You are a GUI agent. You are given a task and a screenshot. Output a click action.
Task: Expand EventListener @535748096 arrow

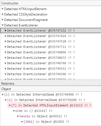(x=5, y=52)
